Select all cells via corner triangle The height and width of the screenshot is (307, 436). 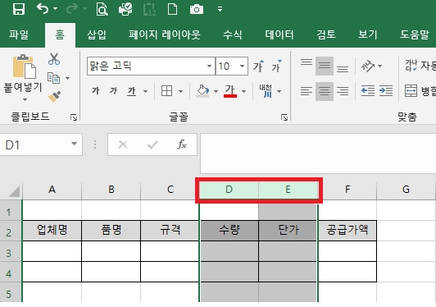(x=14, y=191)
